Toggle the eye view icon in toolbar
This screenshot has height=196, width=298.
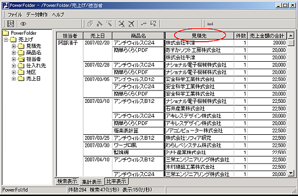(23, 24)
